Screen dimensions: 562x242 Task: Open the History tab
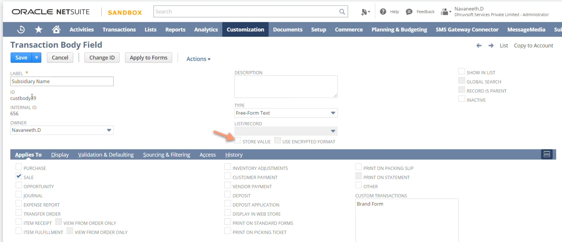(234, 155)
